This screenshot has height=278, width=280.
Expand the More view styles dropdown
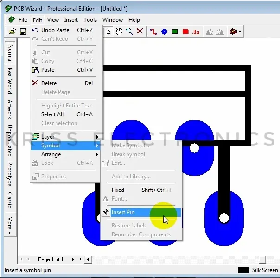[10, 225]
